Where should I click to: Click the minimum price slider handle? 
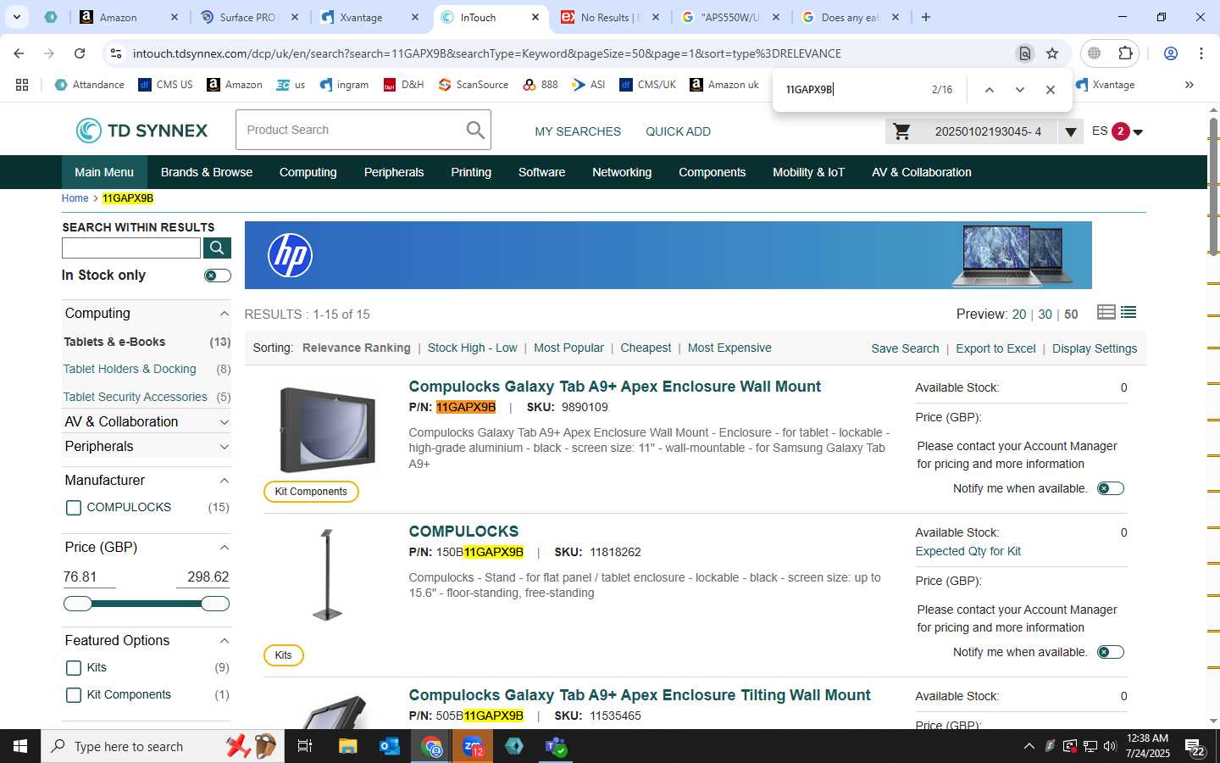click(78, 604)
